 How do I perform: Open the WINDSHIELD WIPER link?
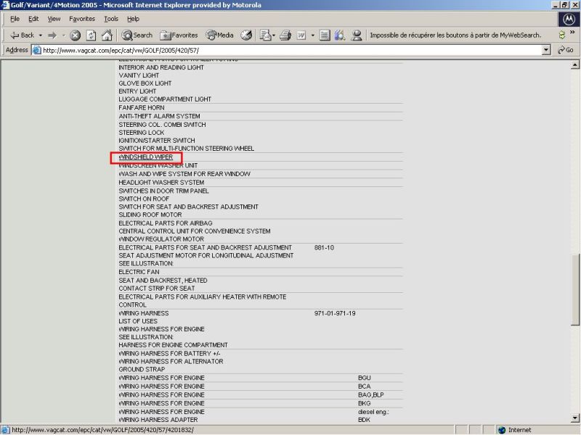tap(146, 157)
